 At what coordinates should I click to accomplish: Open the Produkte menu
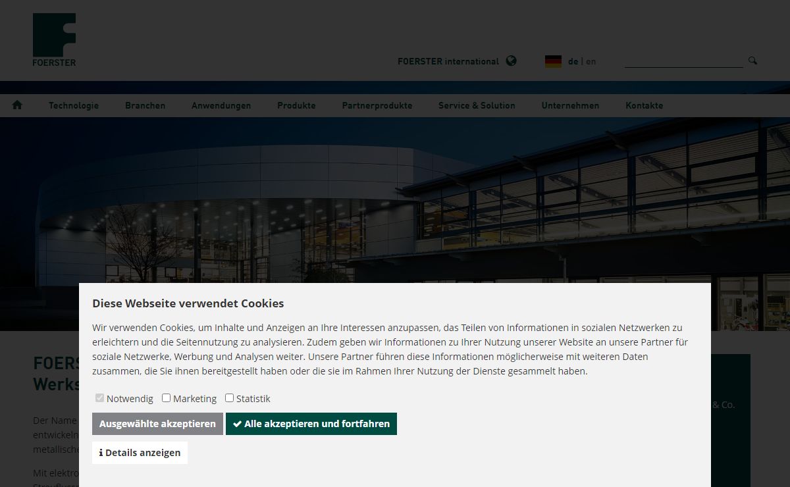(296, 105)
